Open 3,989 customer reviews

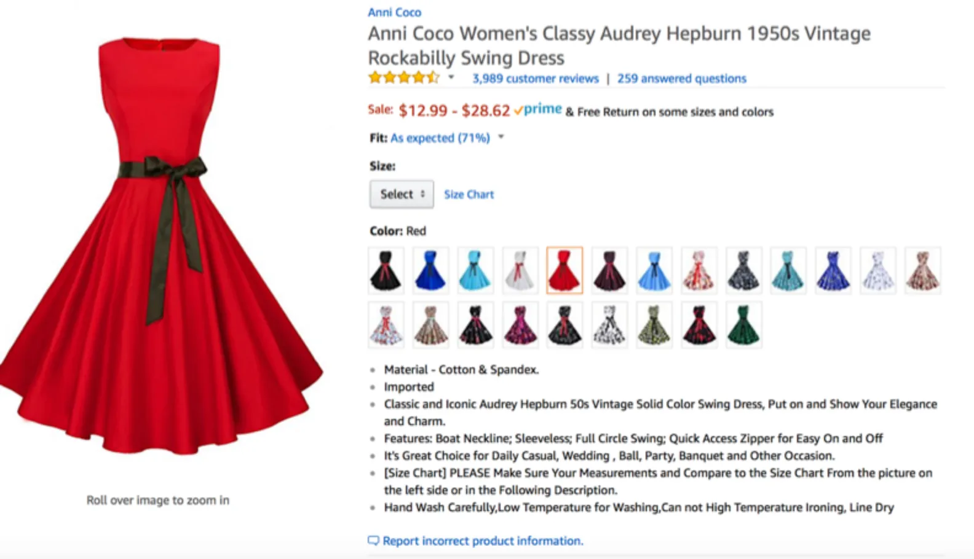[x=535, y=79]
